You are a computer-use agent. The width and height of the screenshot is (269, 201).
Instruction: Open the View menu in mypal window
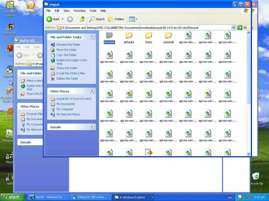point(66,11)
